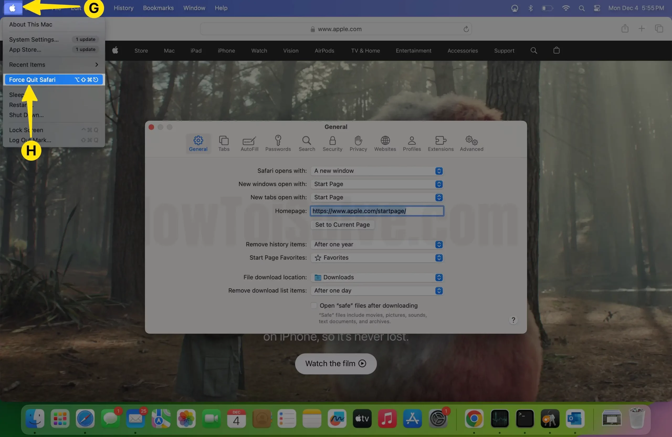Viewport: 672px width, 437px height.
Task: Open Launchpad from the Dock
Action: tap(60, 418)
